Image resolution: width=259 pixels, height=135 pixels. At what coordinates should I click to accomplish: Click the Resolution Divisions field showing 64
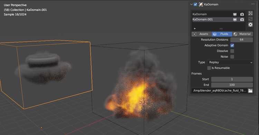[x=241, y=40]
